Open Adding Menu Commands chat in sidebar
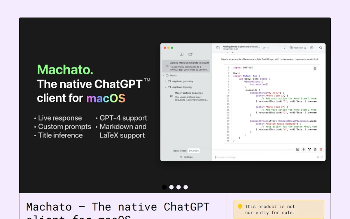 pyautogui.click(x=186, y=66)
